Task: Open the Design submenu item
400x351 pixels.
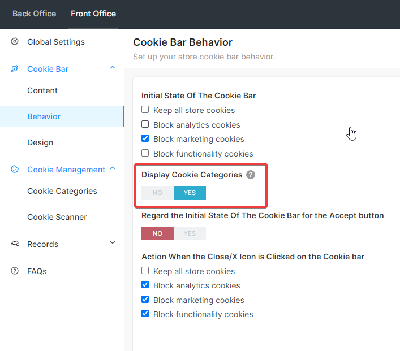Action: click(x=40, y=142)
